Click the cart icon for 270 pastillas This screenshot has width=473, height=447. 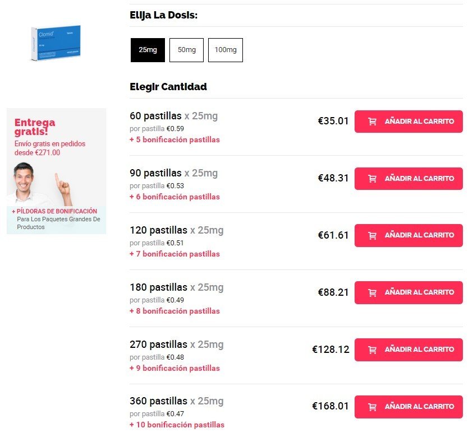[x=372, y=350]
